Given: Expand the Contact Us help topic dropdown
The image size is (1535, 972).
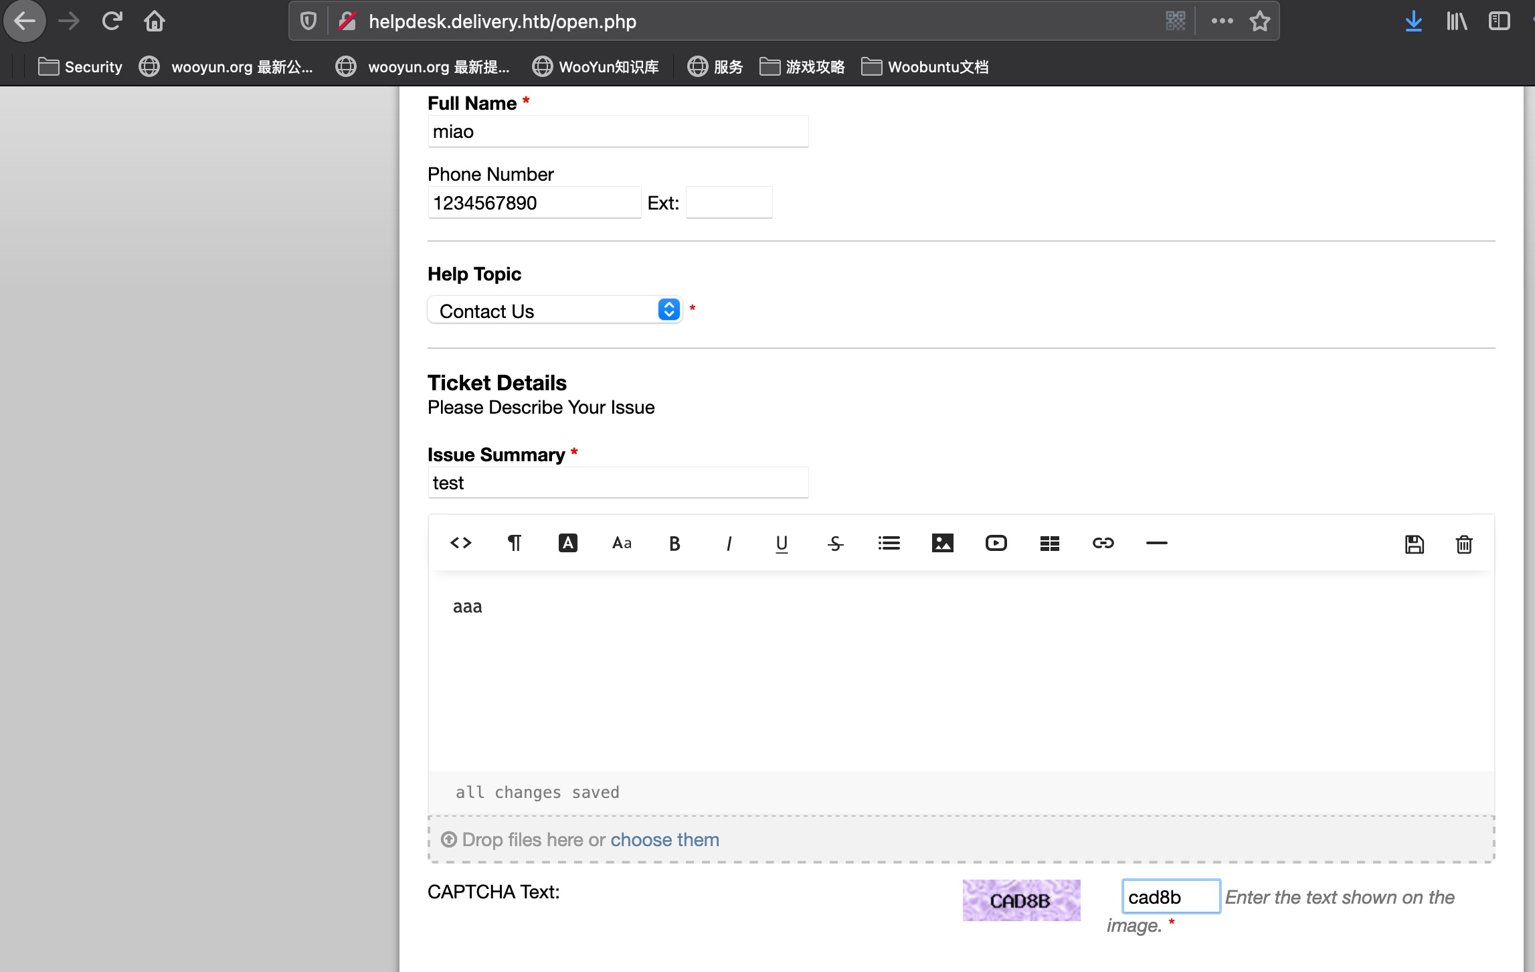Looking at the screenshot, I should 555,310.
